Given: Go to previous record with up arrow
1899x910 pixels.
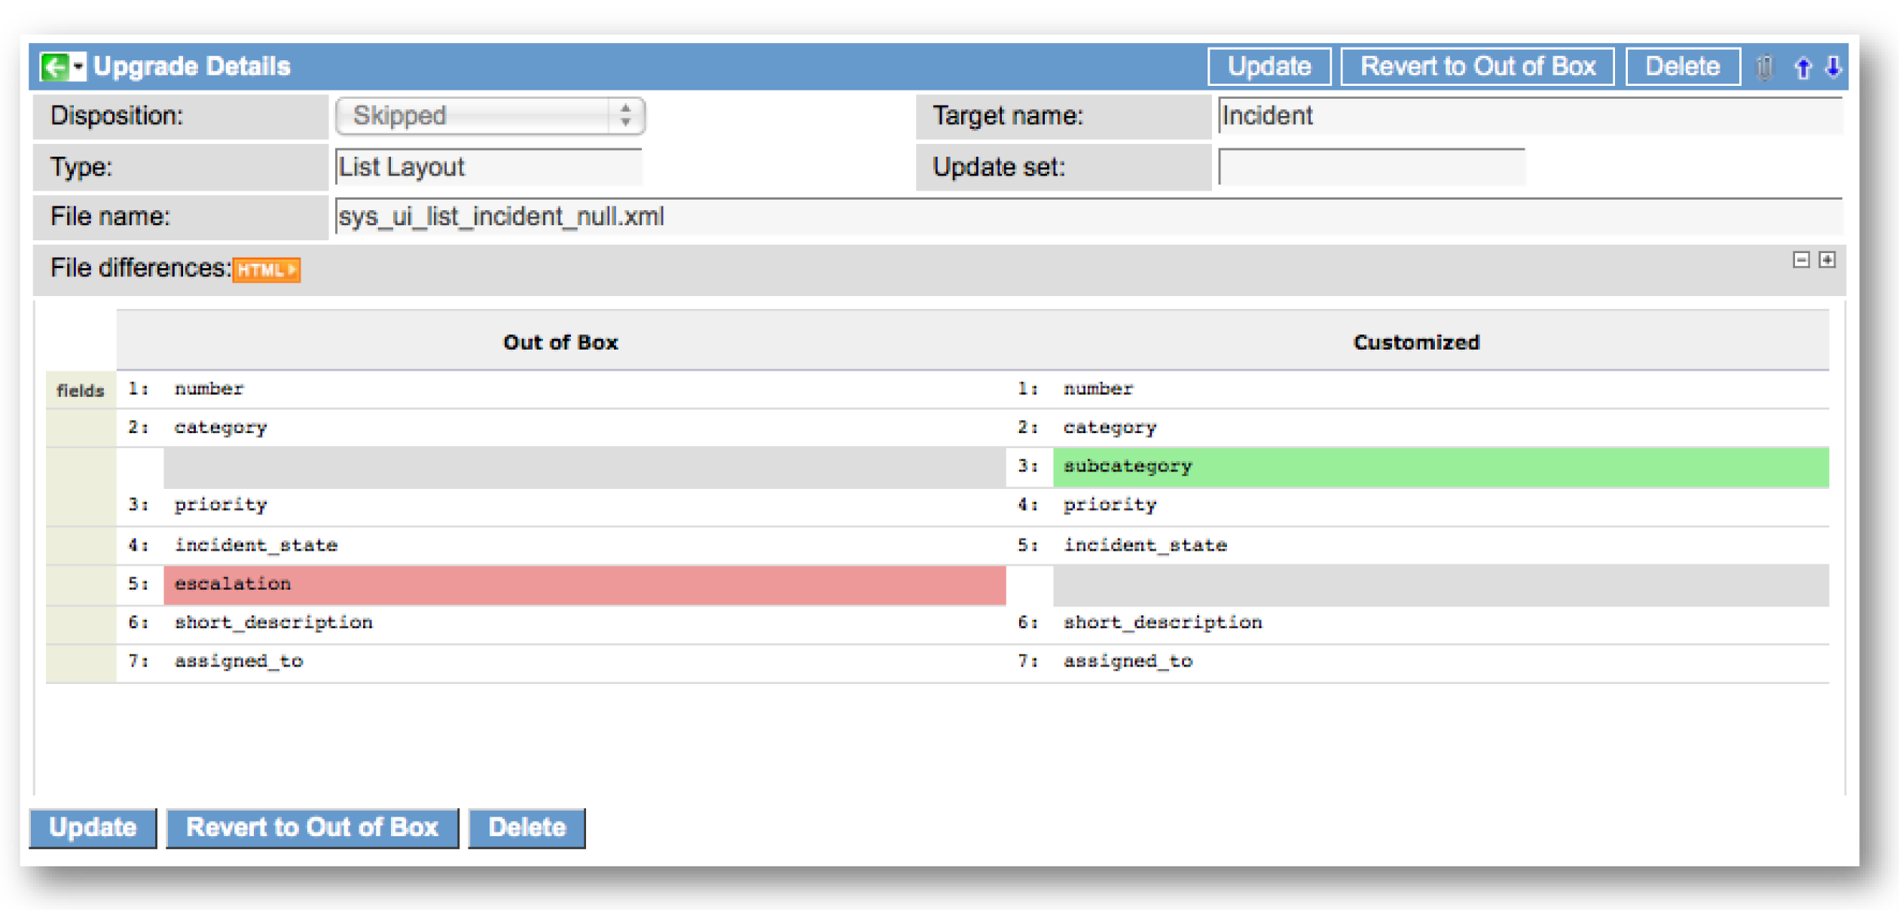Looking at the screenshot, I should [x=1803, y=67].
